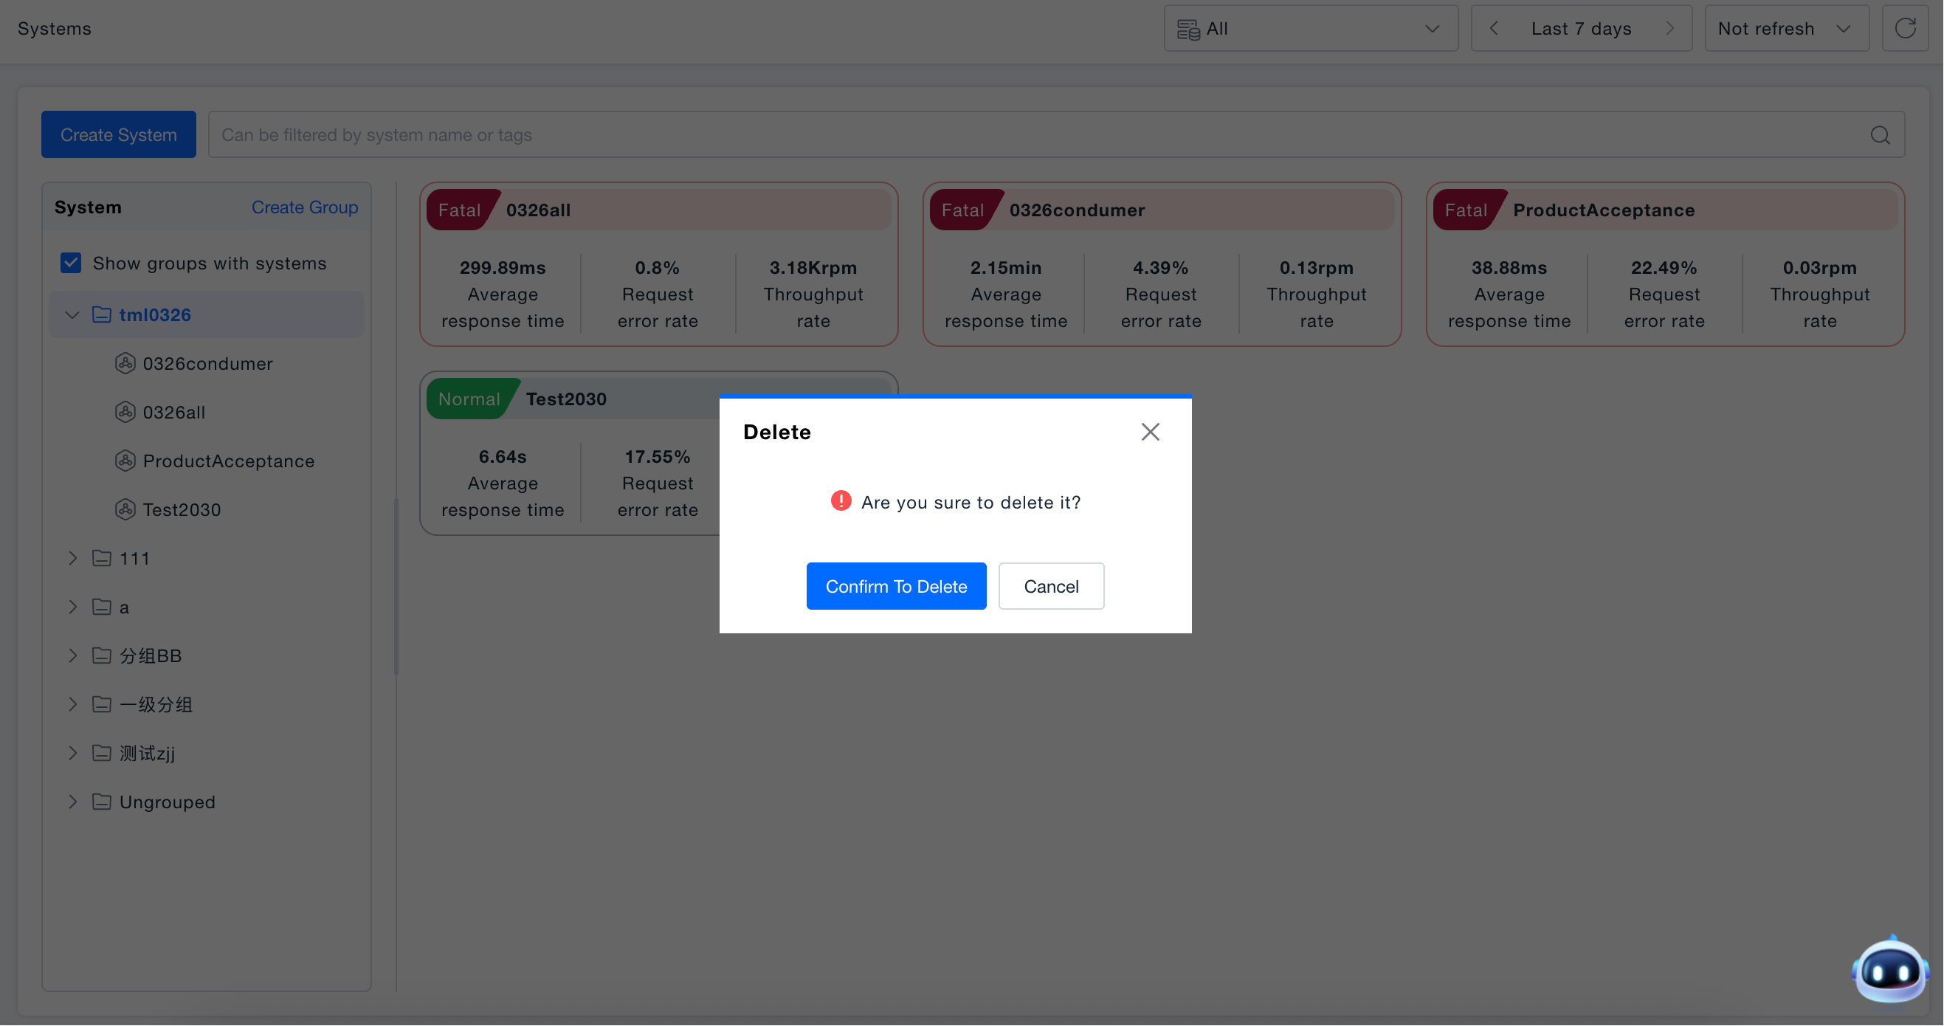
Task: Open the 0326condumer system card
Action: (x=1162, y=264)
